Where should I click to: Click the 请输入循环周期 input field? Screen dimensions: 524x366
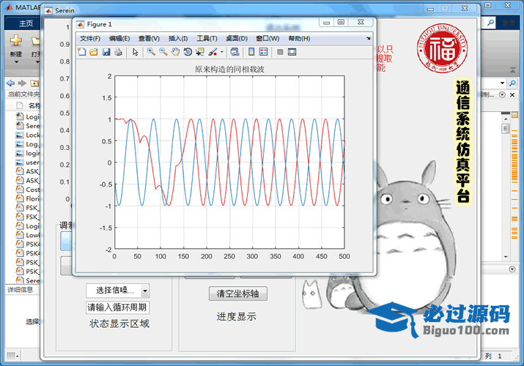point(117,307)
